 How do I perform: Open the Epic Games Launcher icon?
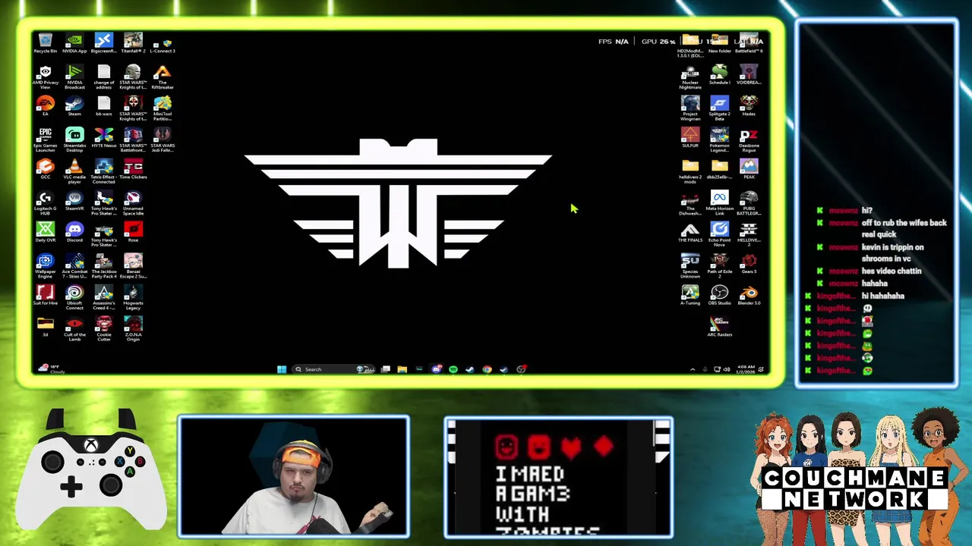click(46, 140)
